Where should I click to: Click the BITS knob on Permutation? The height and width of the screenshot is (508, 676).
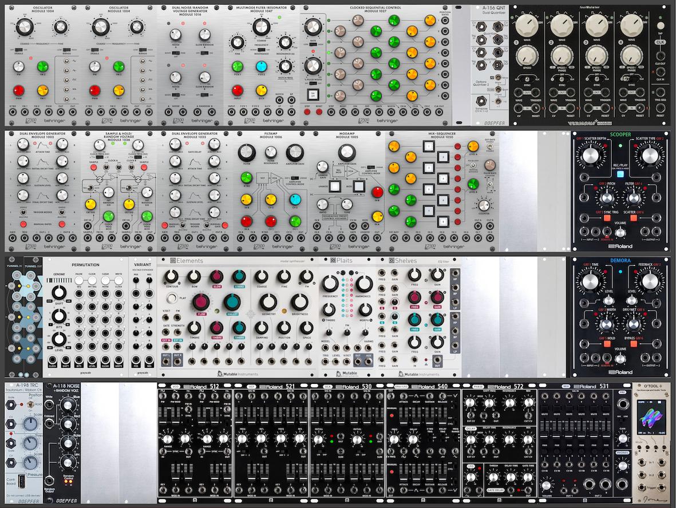pyautogui.click(x=59, y=317)
